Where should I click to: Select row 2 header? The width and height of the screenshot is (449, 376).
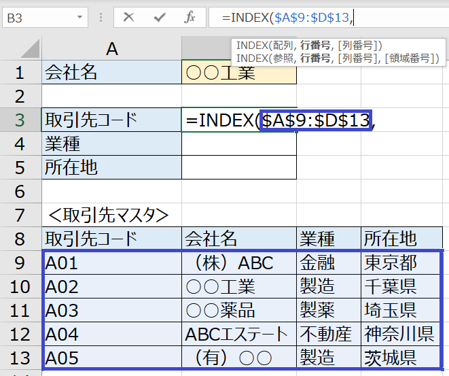(20, 96)
